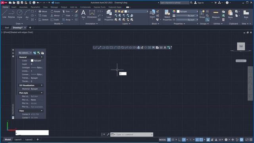Click the Stretch tool
The width and height of the screenshot is (254, 143).
click(43, 19)
